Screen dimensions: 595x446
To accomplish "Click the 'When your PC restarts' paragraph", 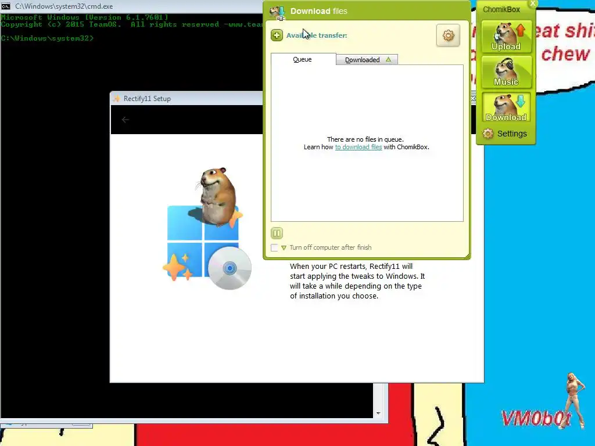I will [357, 281].
